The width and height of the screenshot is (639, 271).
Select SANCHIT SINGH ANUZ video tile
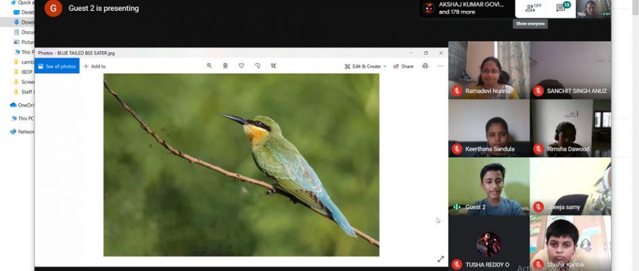point(570,70)
